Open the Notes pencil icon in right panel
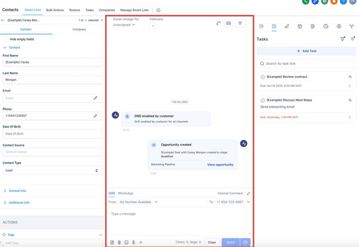The image size is (359, 247). click(287, 26)
